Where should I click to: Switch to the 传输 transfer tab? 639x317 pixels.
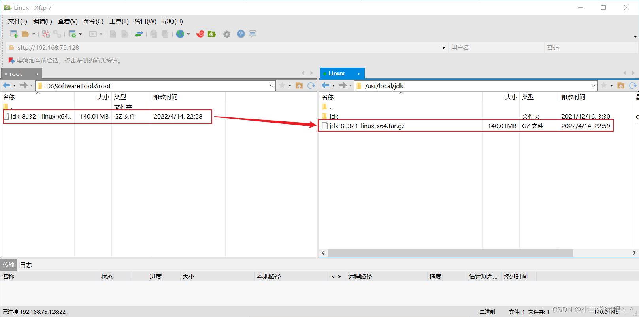coord(9,265)
